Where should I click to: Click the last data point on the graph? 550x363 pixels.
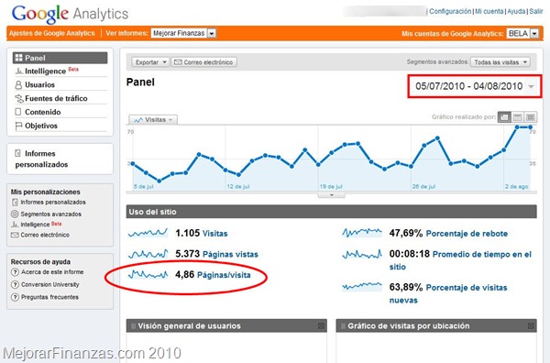530,127
